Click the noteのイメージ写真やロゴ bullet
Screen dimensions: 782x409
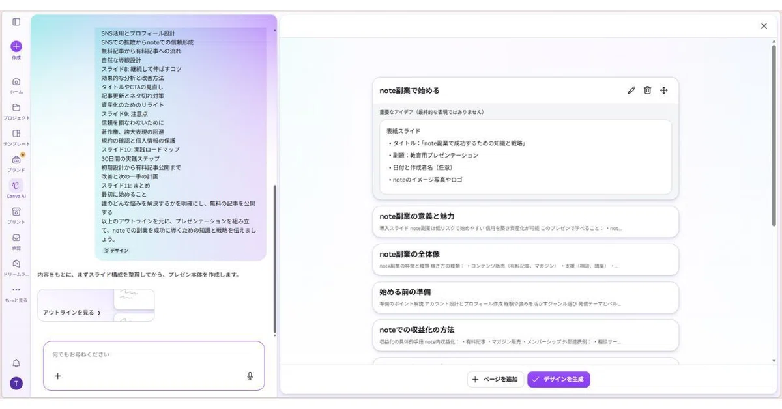(x=426, y=180)
